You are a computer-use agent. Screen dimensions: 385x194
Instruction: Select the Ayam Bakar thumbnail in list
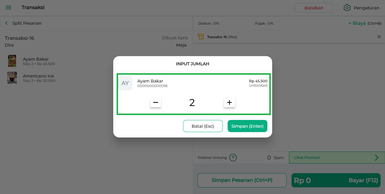(12, 61)
